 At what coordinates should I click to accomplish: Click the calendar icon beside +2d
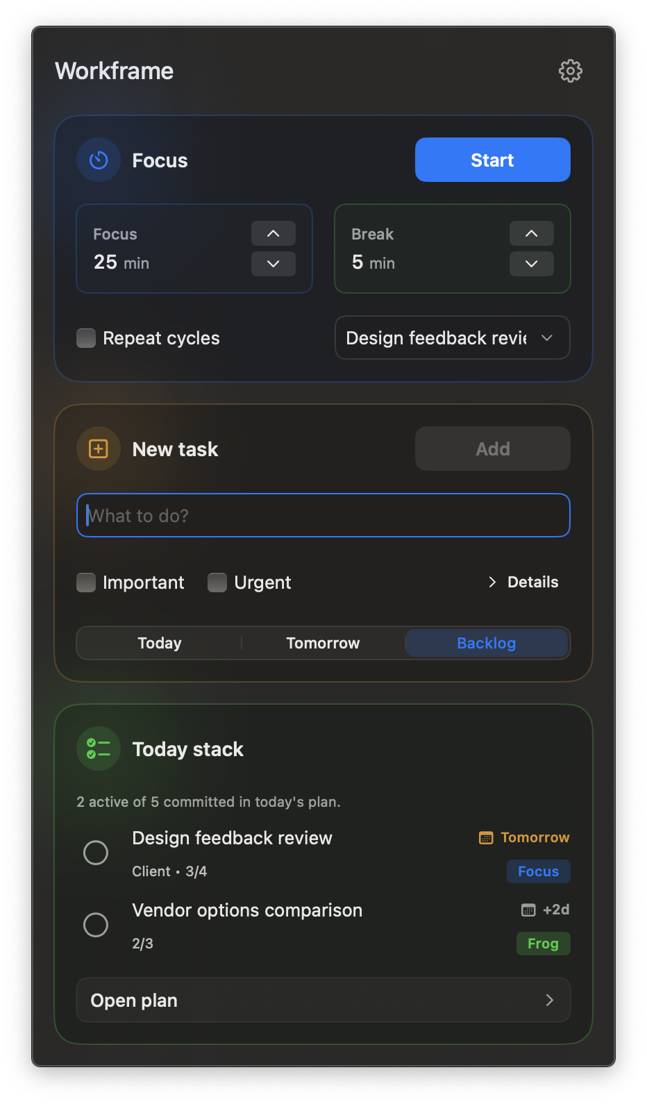(x=528, y=910)
